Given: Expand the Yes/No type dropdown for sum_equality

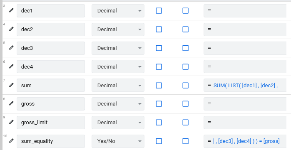Looking at the screenshot, I should click(x=118, y=141).
